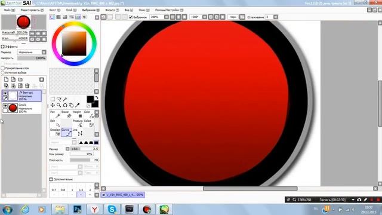Toggle the Выбранное checkbox in toolbar
This screenshot has height=215, width=382.
point(131,17)
